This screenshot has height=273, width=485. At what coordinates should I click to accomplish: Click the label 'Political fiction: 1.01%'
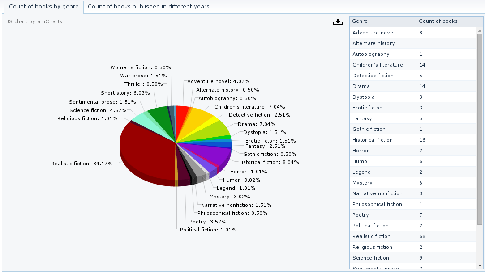pos(208,230)
